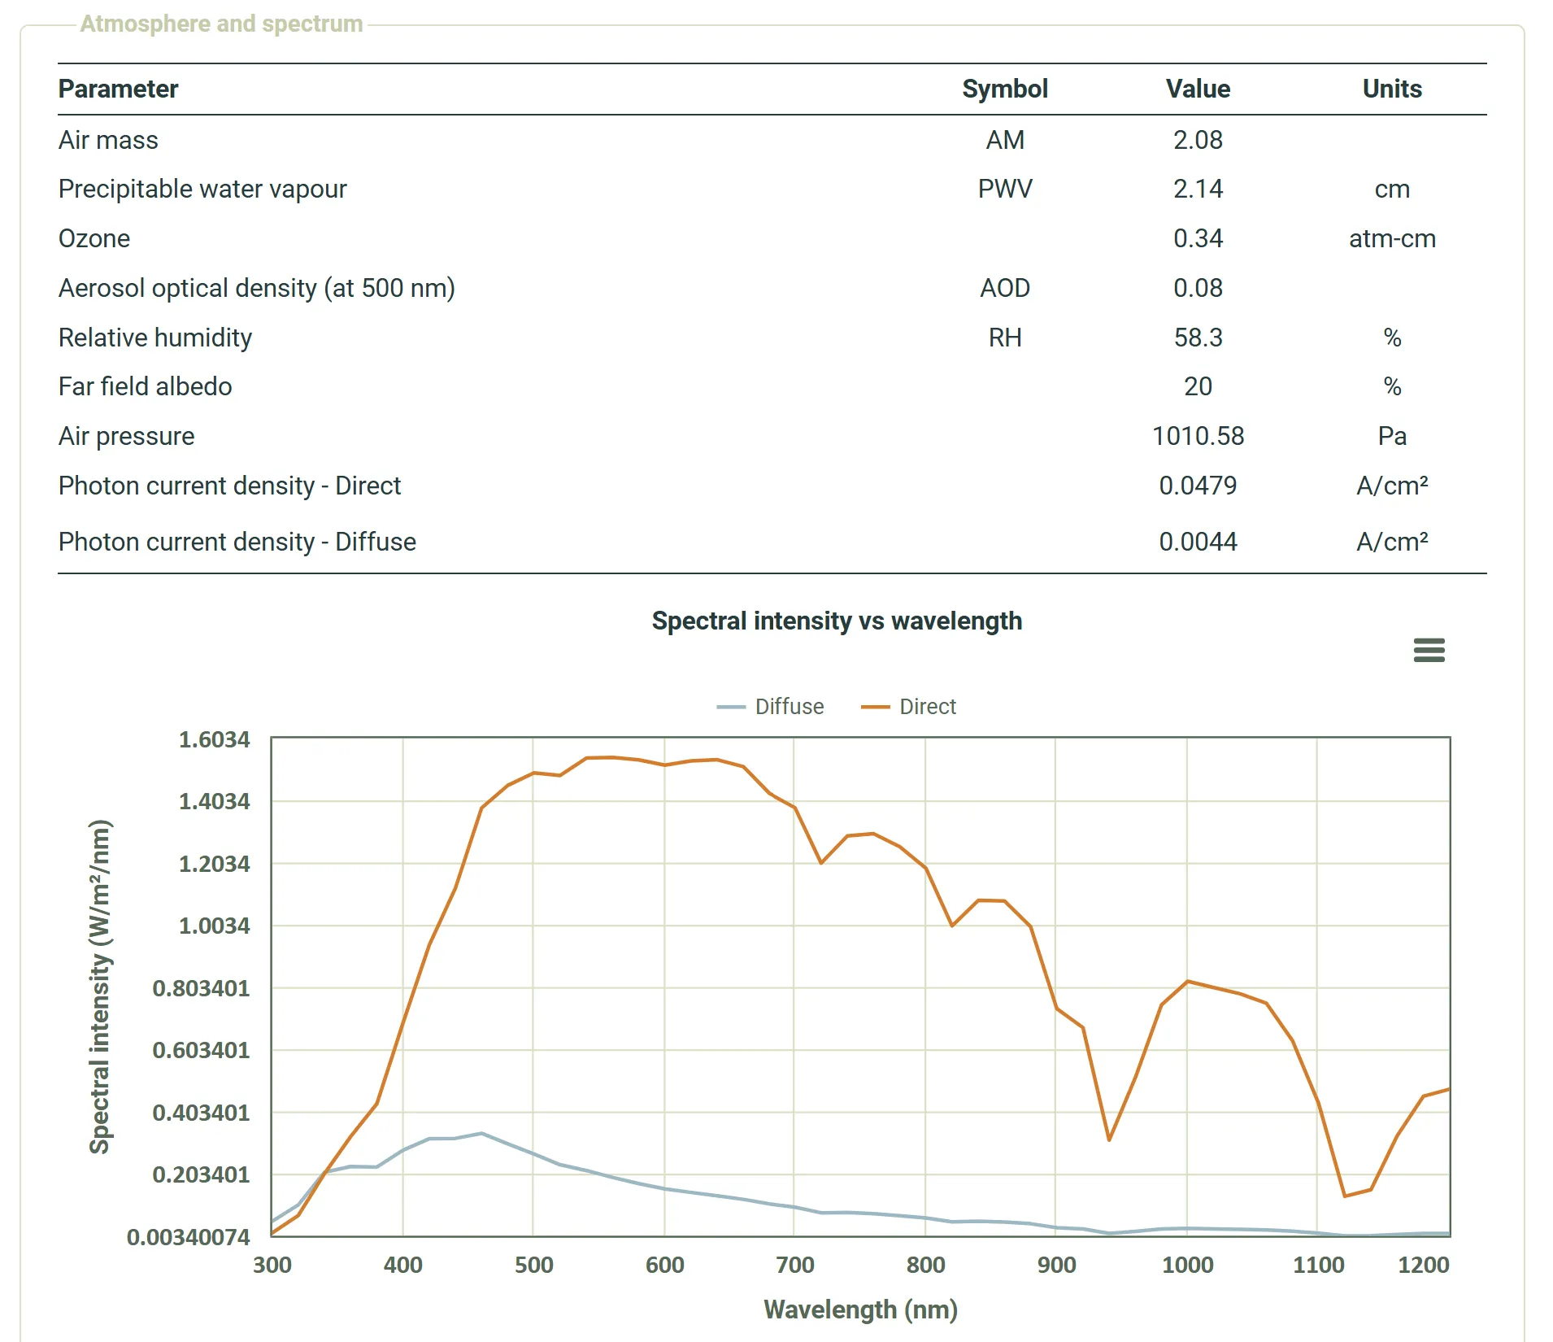Select the Ozone value 0.34
Viewport: 1553px width, 1342px height.
tap(1197, 238)
